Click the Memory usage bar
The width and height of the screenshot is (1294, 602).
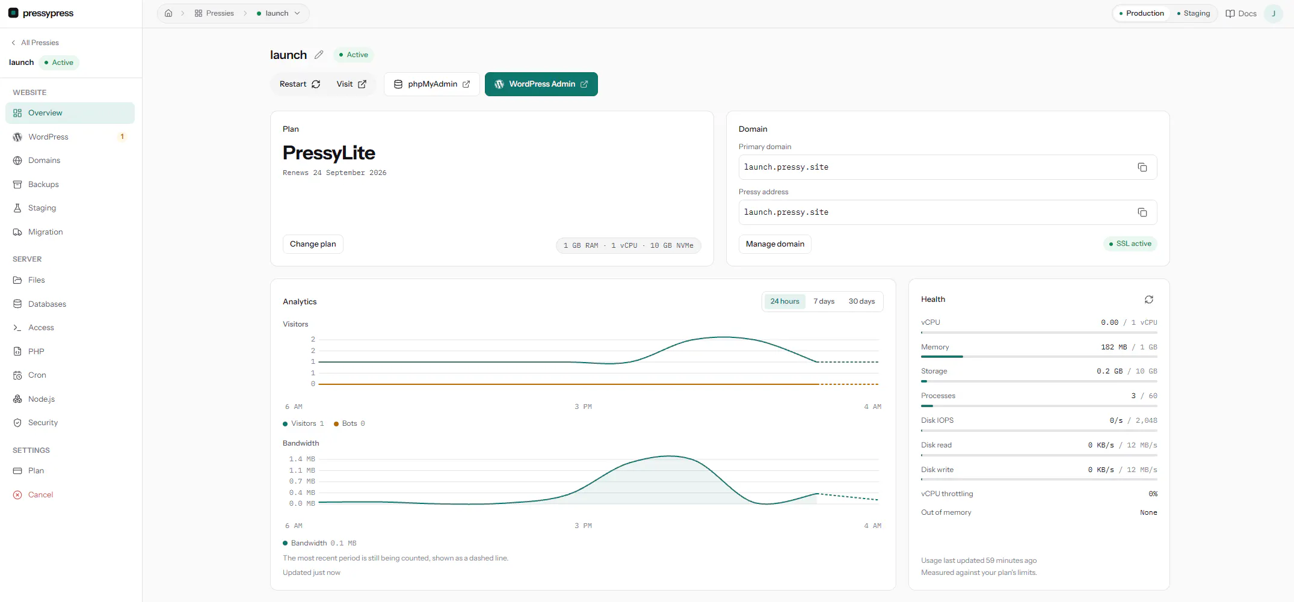tap(1039, 357)
